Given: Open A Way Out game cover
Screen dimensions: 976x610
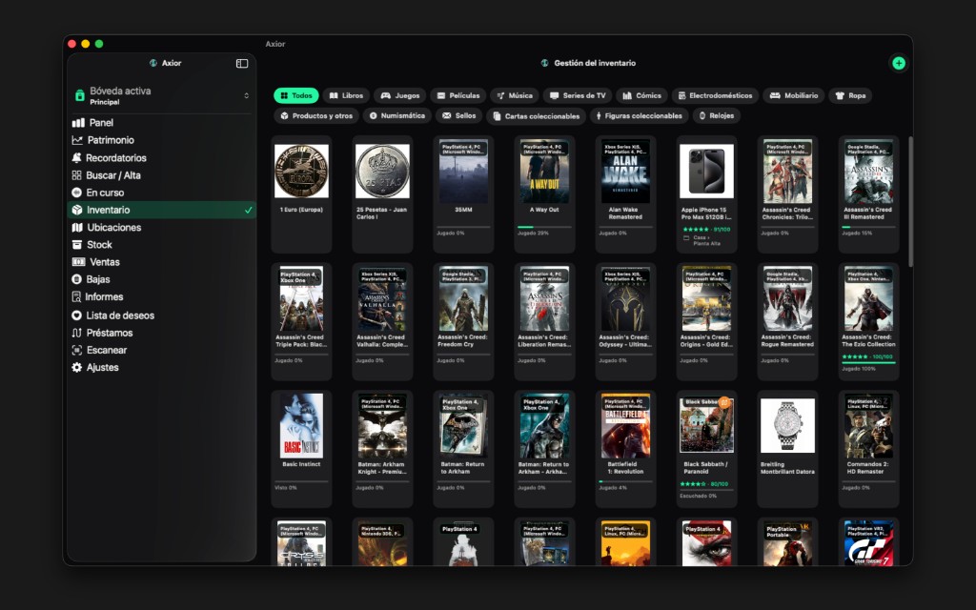Looking at the screenshot, I should 544,172.
